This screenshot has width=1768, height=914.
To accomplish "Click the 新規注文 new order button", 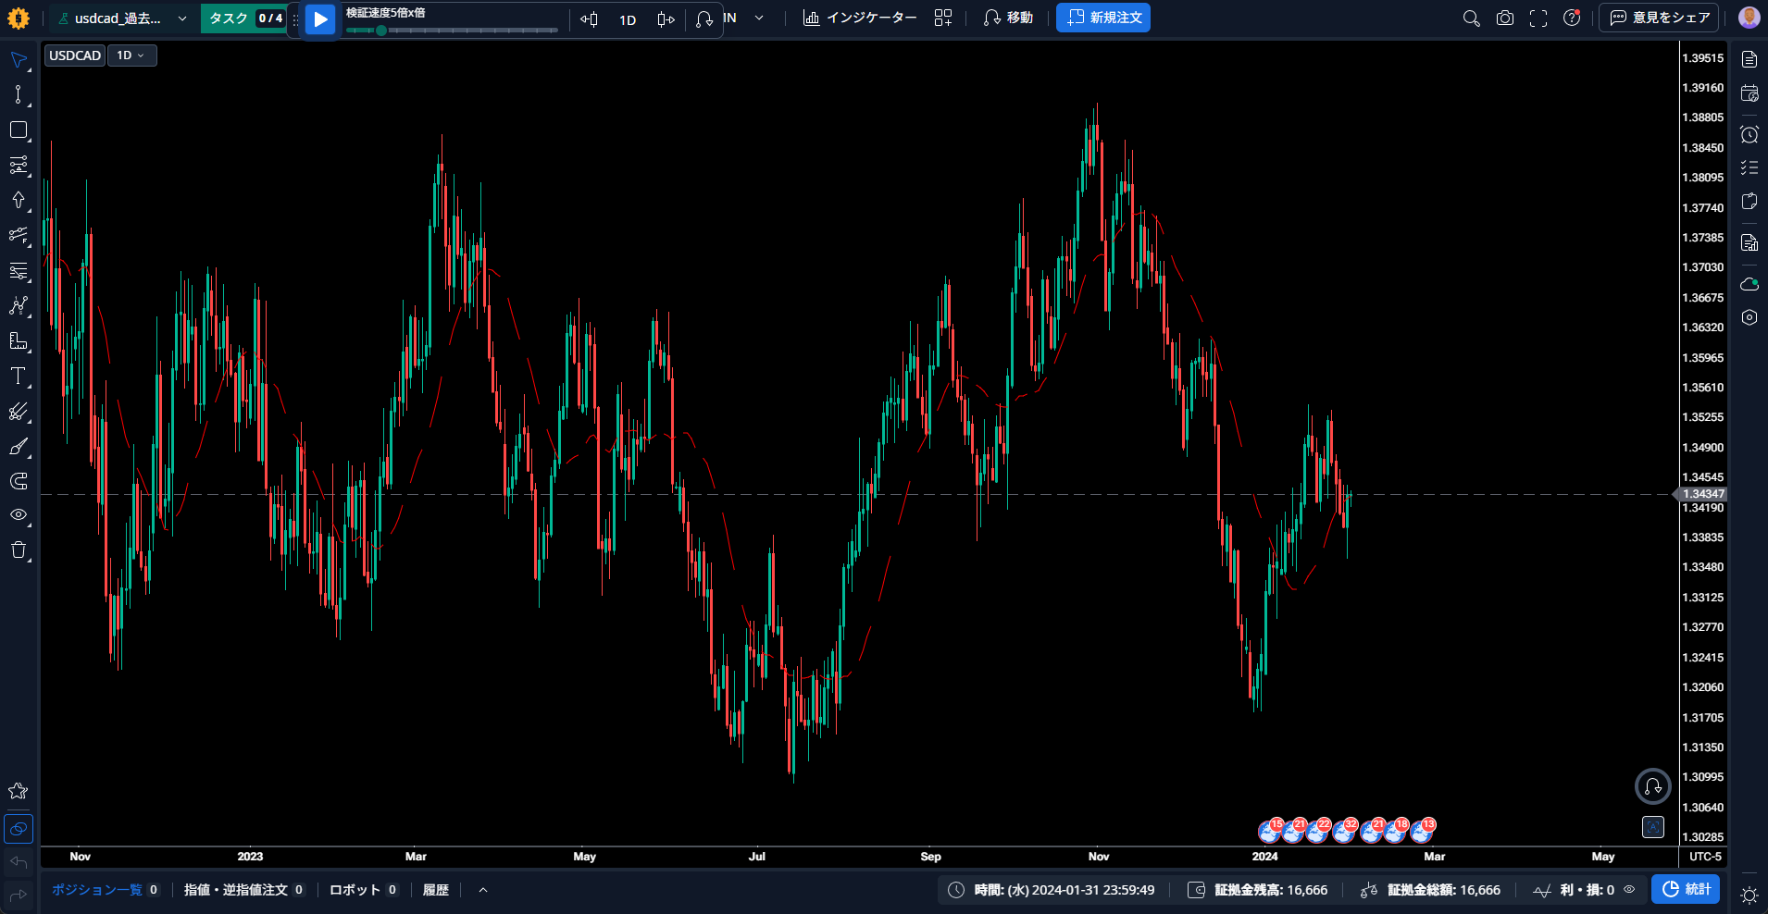I will (1103, 19).
